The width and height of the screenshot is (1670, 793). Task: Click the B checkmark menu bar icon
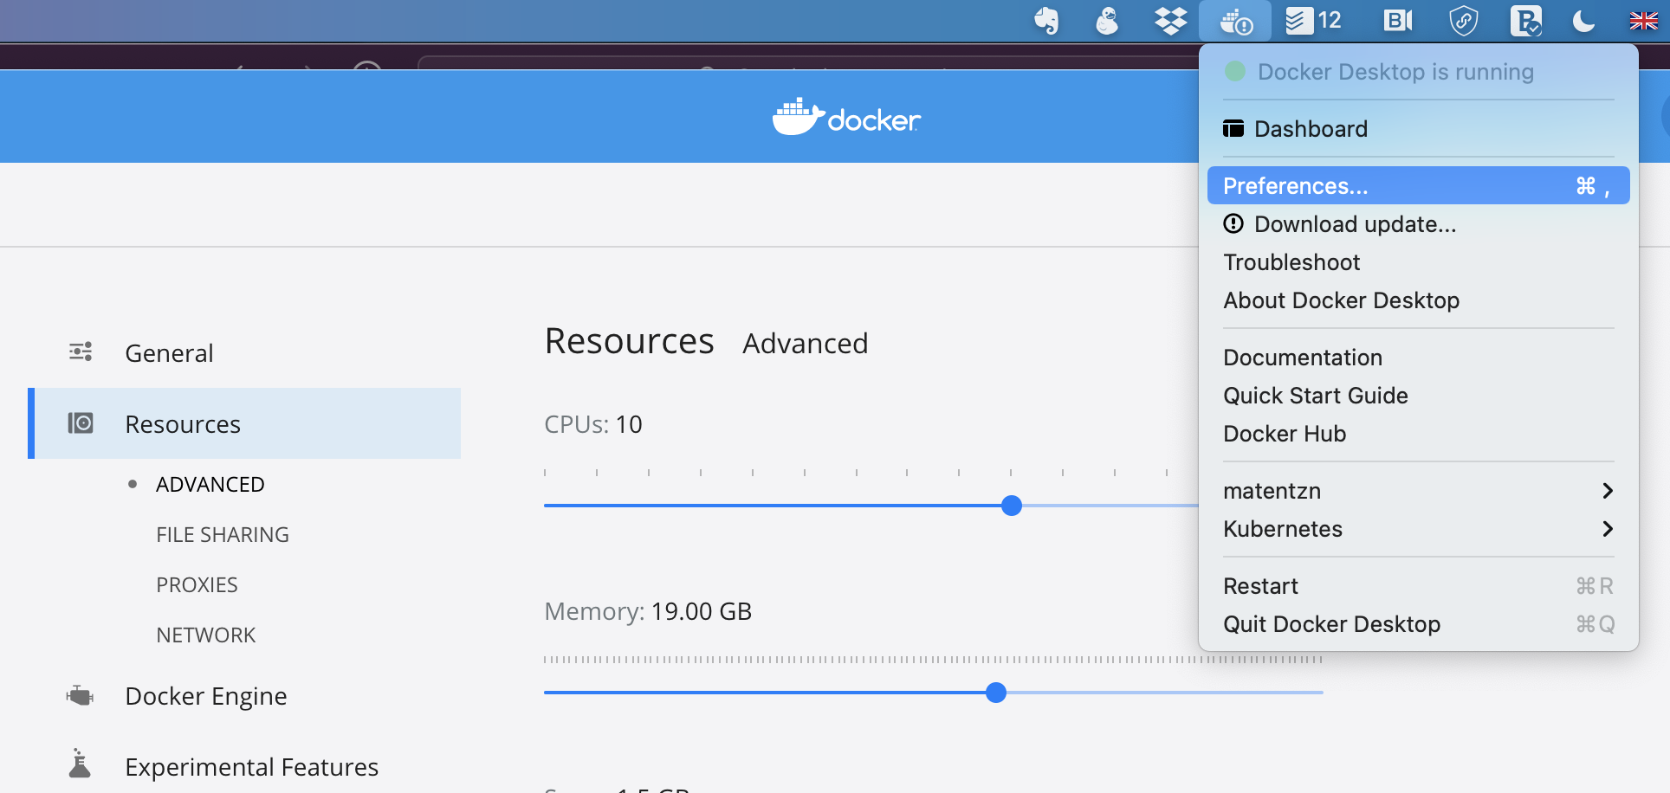point(1526,20)
